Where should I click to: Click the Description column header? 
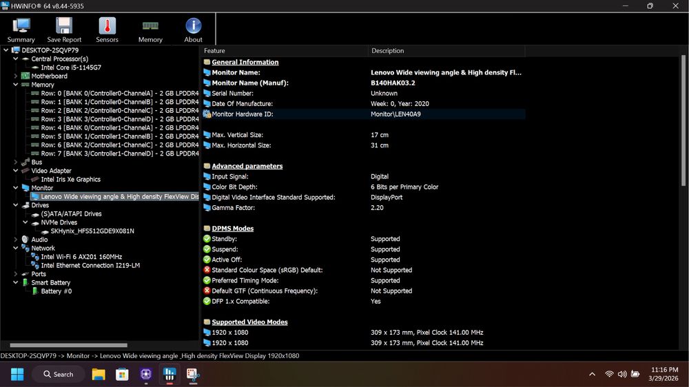click(446, 50)
